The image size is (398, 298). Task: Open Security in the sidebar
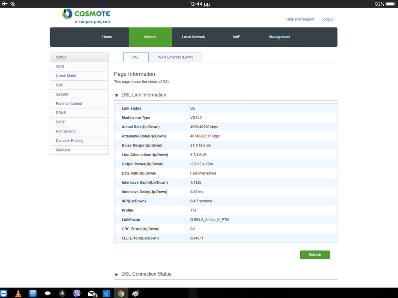tap(79, 94)
